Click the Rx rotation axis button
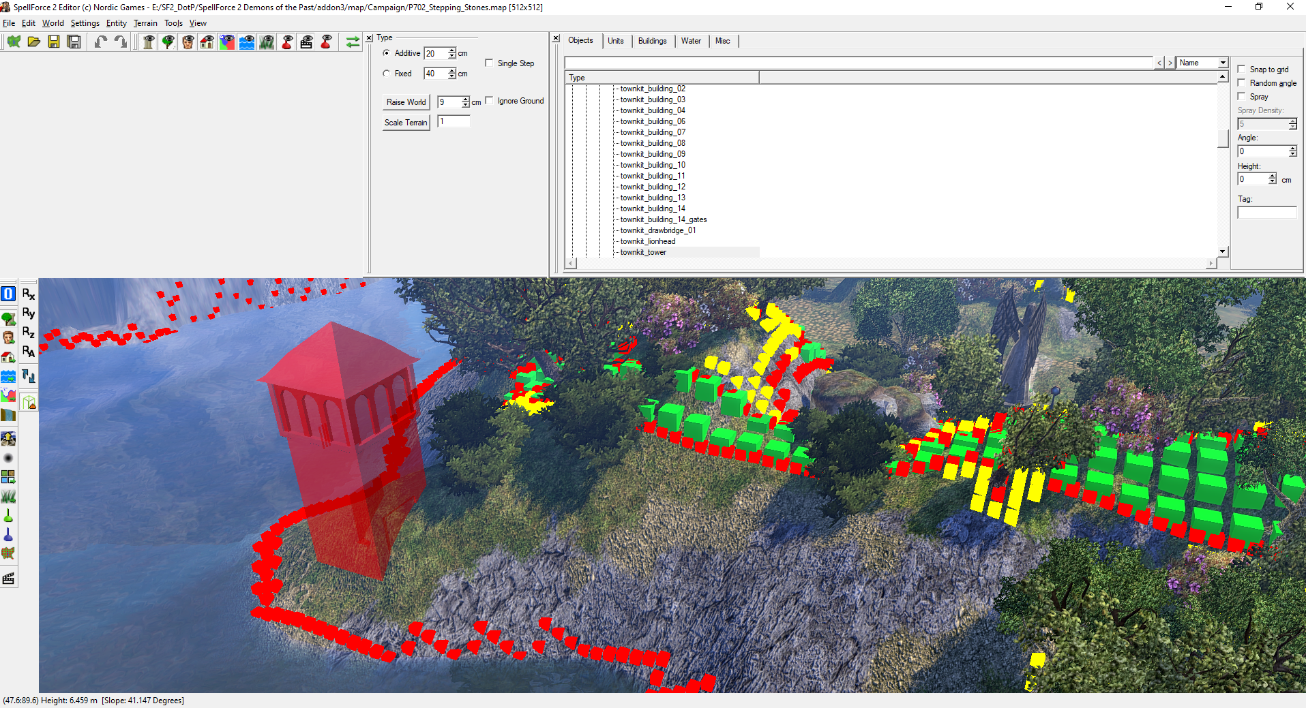The image size is (1306, 708). (29, 294)
